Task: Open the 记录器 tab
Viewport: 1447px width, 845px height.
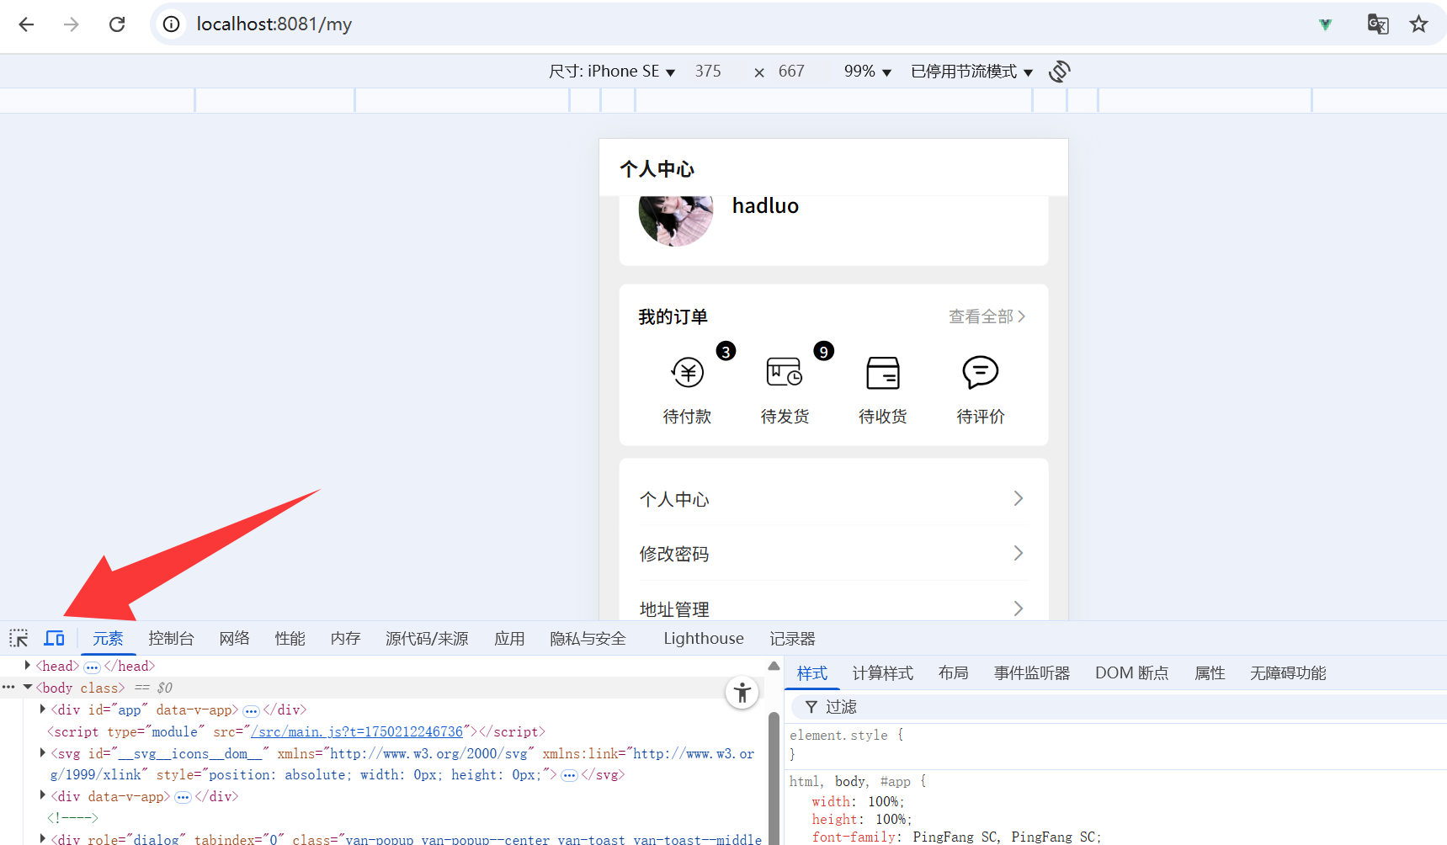Action: point(792,639)
